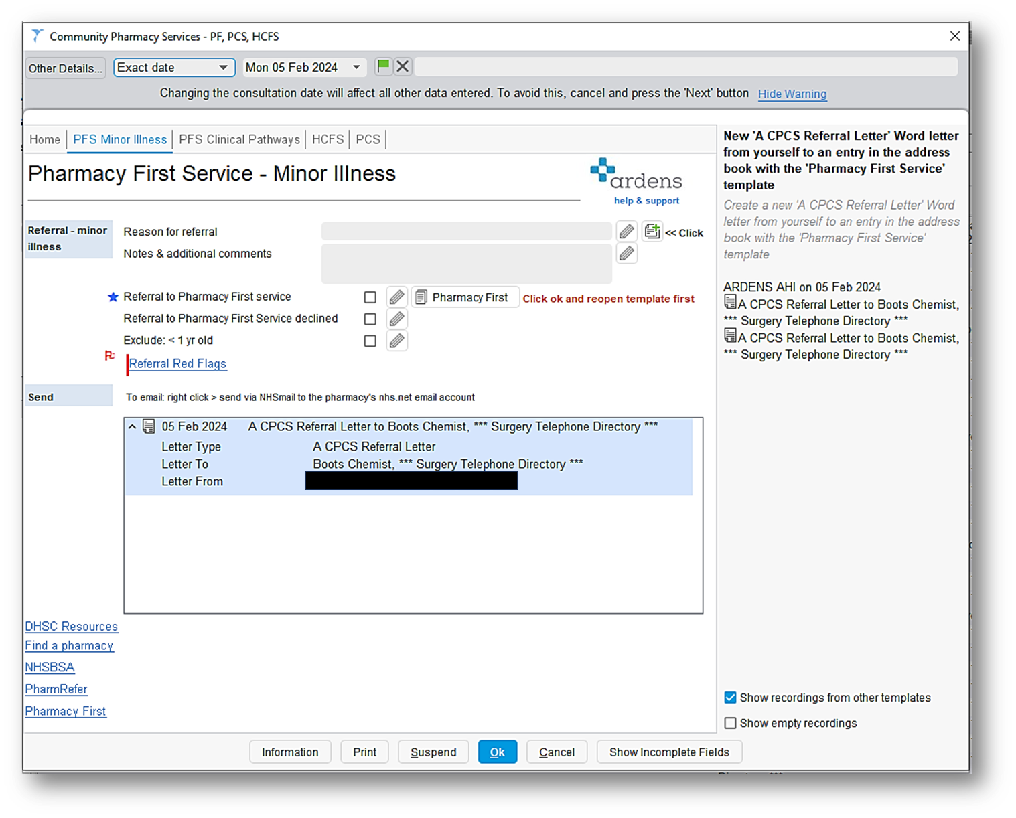Click the Notes & additional comments text box
The image size is (1016, 818).
coord(466,264)
